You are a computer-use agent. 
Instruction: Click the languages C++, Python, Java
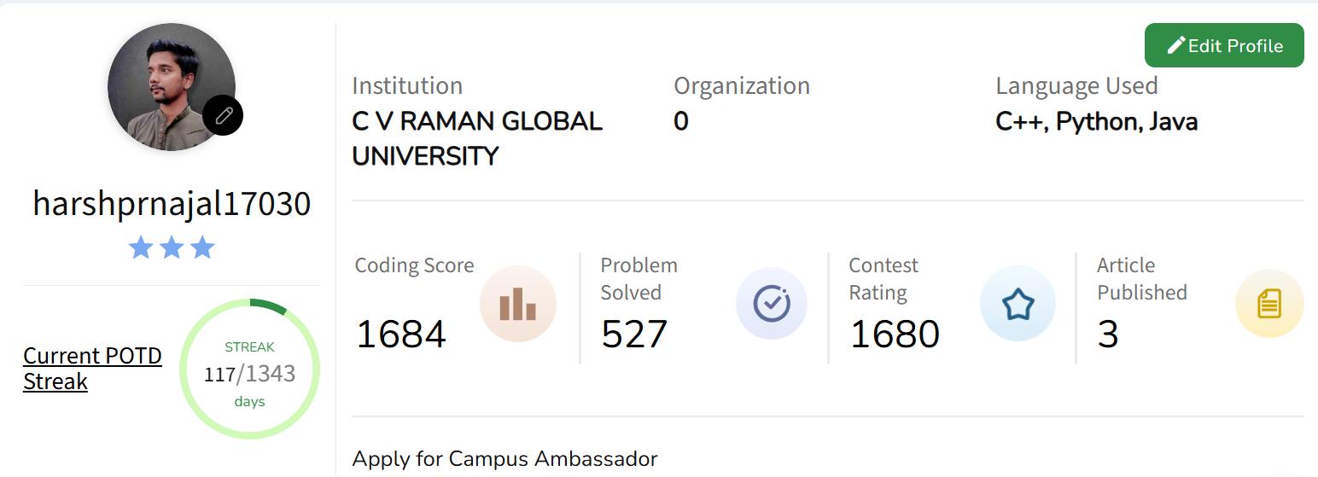(x=1096, y=122)
